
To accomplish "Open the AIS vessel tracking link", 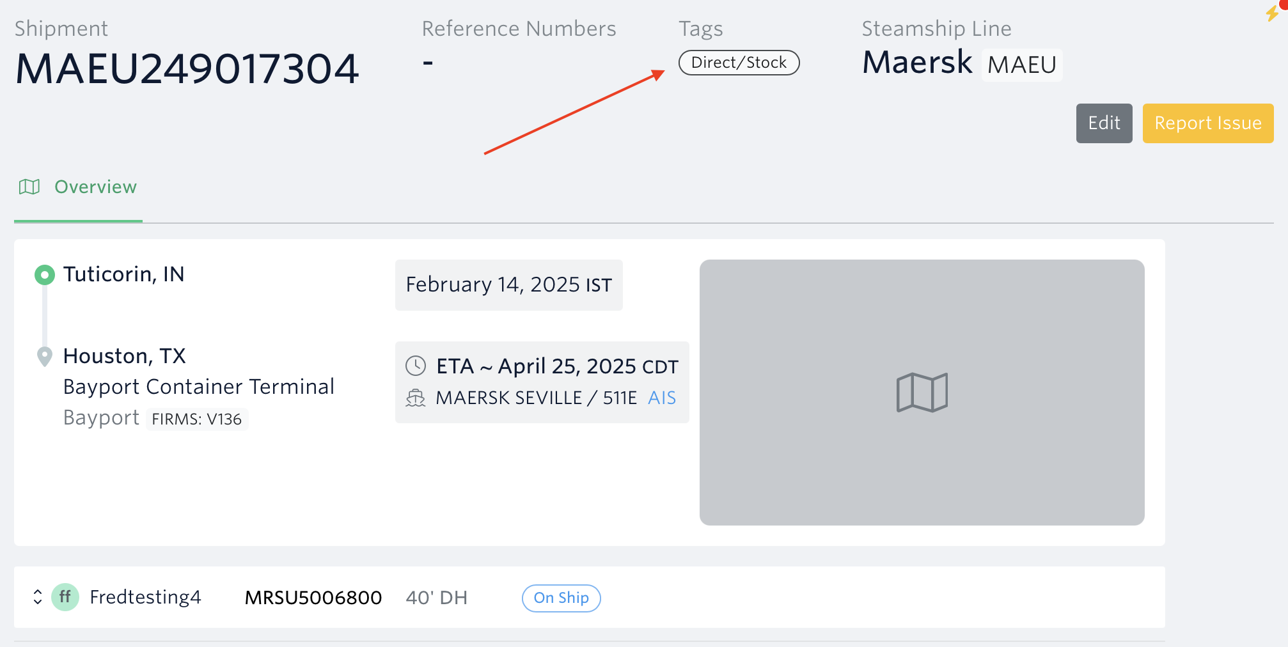I will point(661,398).
